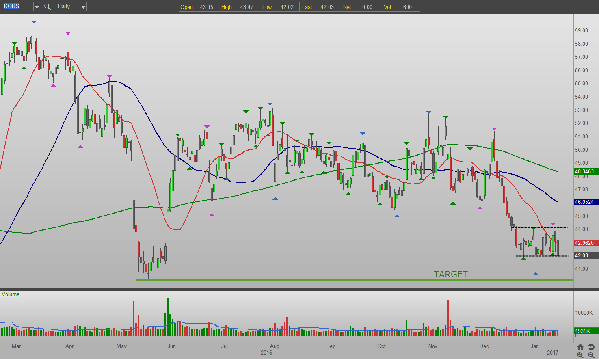
Task: Click the 1935K volume average tag
Action: (586, 331)
